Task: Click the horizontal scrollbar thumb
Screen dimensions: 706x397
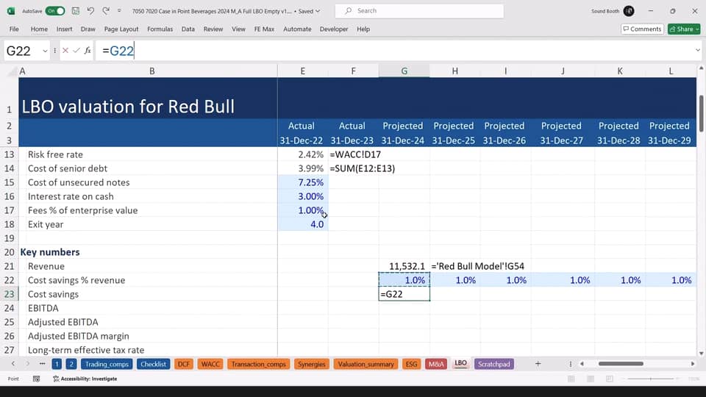Action: click(x=621, y=364)
